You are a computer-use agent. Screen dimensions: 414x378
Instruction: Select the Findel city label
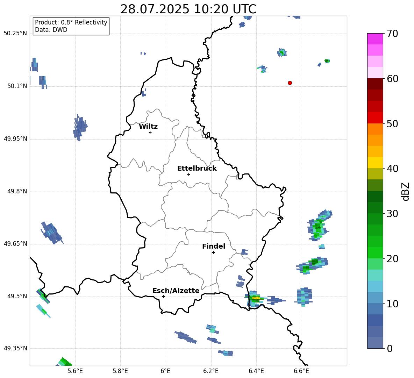(x=214, y=246)
